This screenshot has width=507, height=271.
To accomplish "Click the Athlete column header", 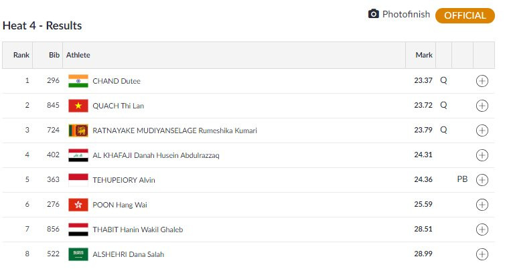I will pyautogui.click(x=78, y=55).
